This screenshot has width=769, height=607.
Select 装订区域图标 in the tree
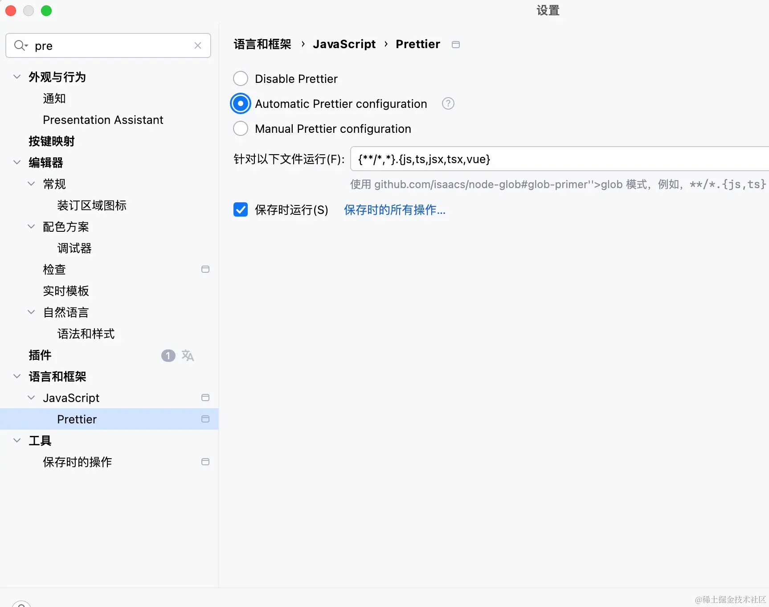[x=92, y=205]
